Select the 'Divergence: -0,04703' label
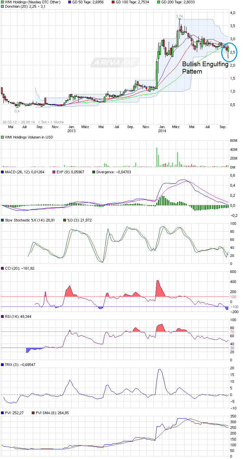The image size is (243, 459). pos(113,172)
